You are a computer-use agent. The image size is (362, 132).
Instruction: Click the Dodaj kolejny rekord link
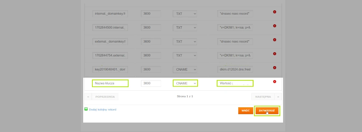(x=102, y=110)
